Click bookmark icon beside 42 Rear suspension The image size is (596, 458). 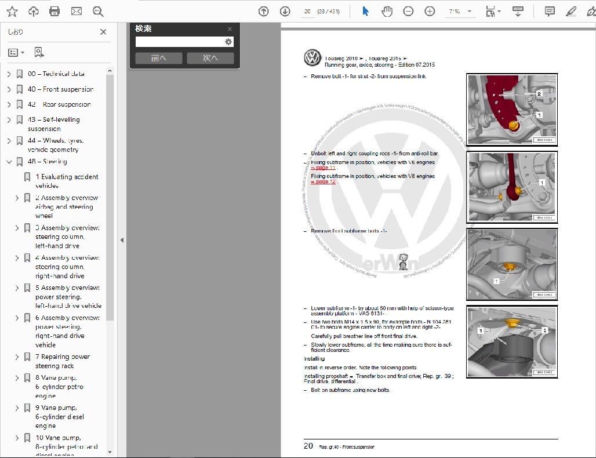click(x=19, y=104)
